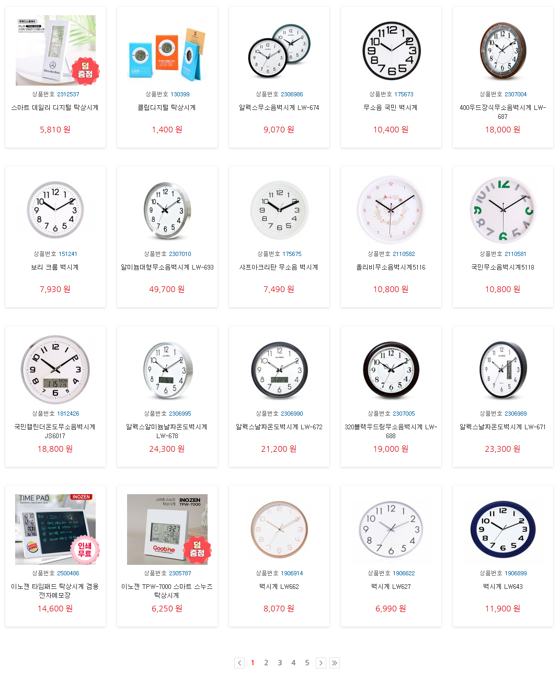Click product number 2307004 link
The height and width of the screenshot is (680, 560).
pyautogui.click(x=516, y=94)
